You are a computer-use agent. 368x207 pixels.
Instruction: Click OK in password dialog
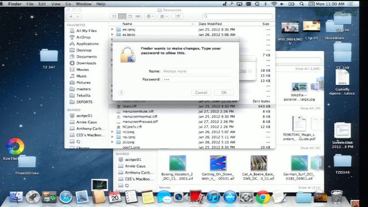pyautogui.click(x=224, y=93)
